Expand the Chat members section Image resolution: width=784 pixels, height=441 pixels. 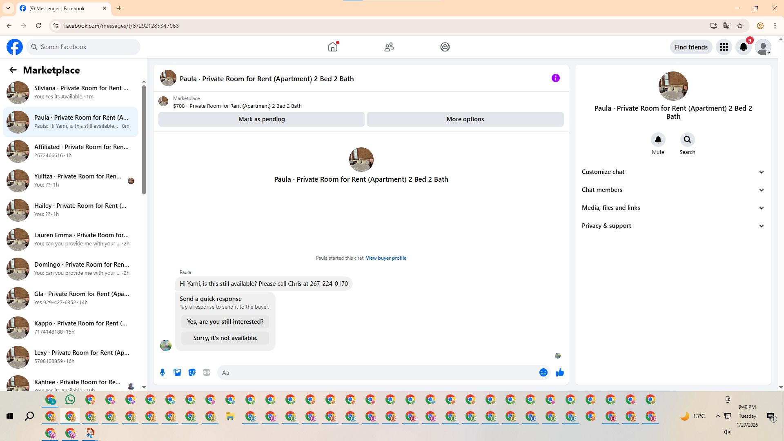[673, 190]
